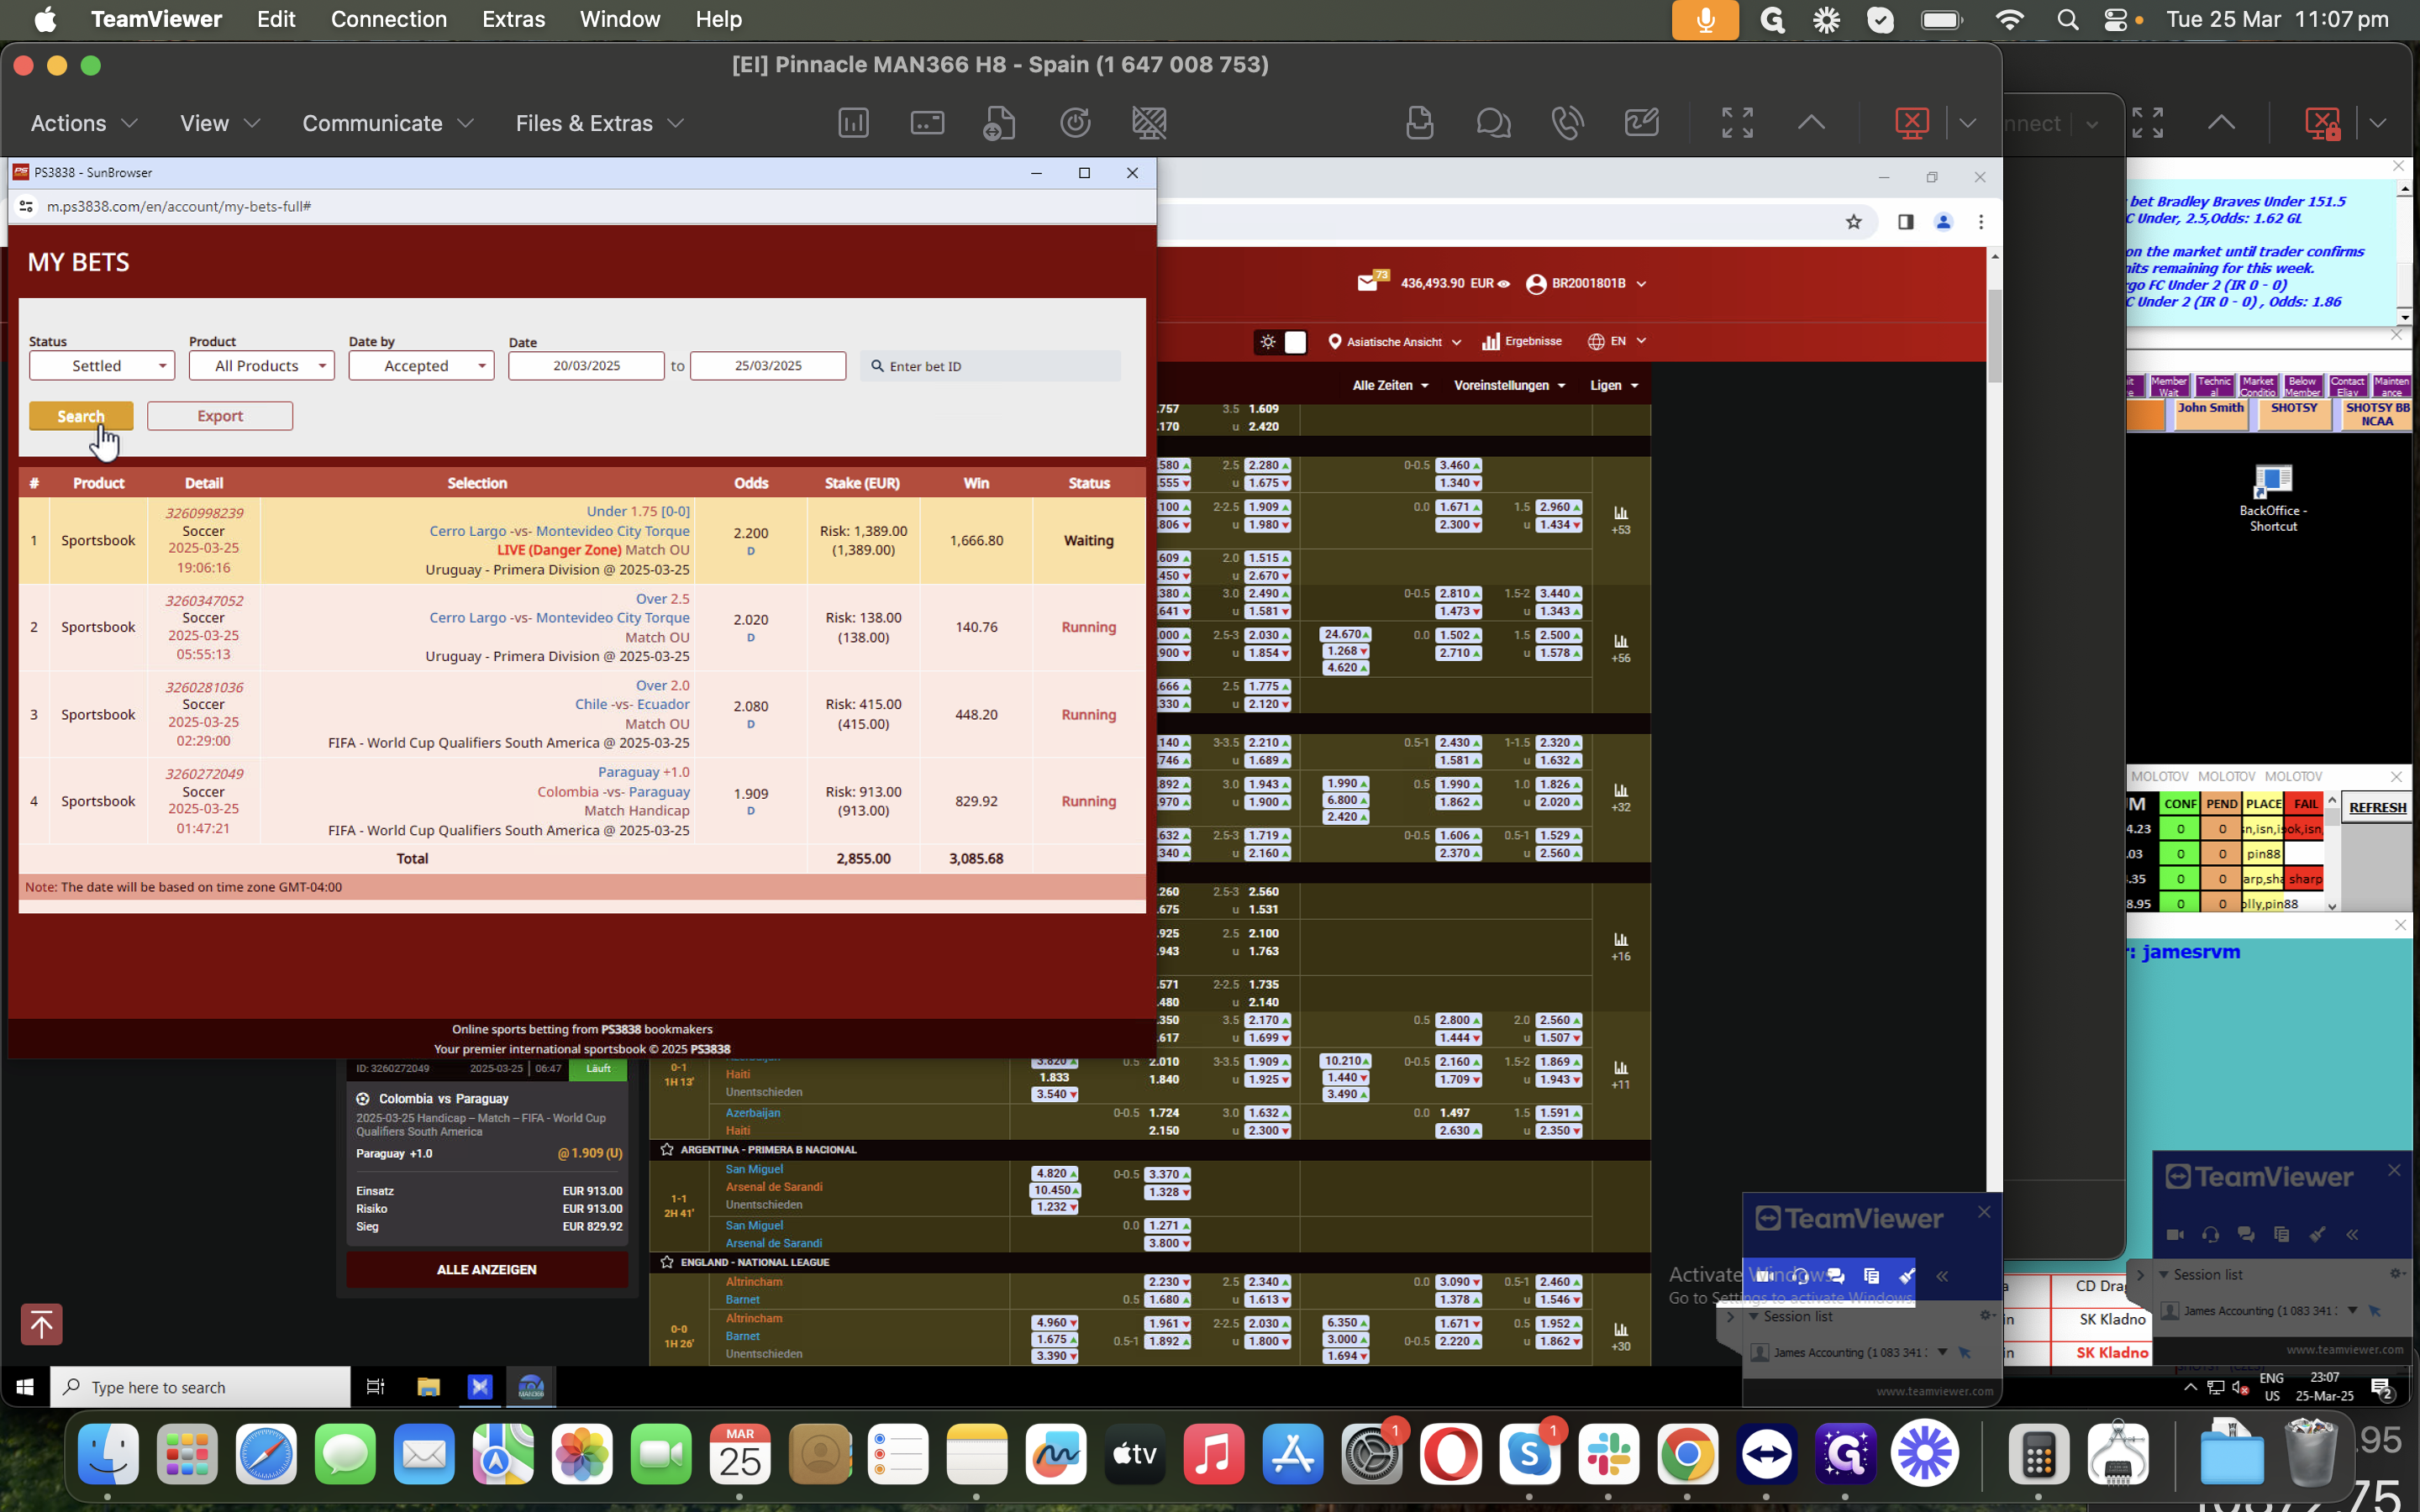The height and width of the screenshot is (1512, 2420).
Task: Click the REFRESH button in MOLOTOV panel
Action: point(2377,807)
